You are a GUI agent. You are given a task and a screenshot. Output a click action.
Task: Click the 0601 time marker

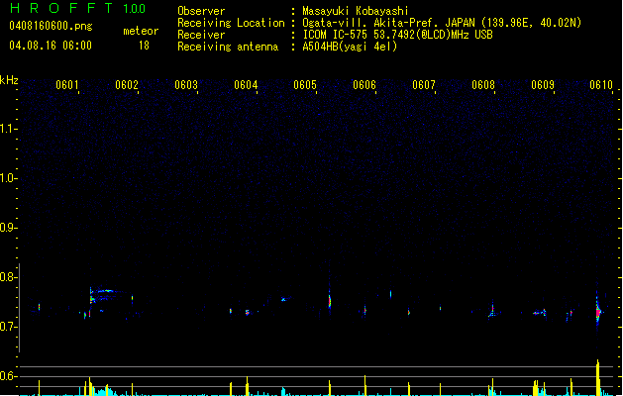[66, 85]
